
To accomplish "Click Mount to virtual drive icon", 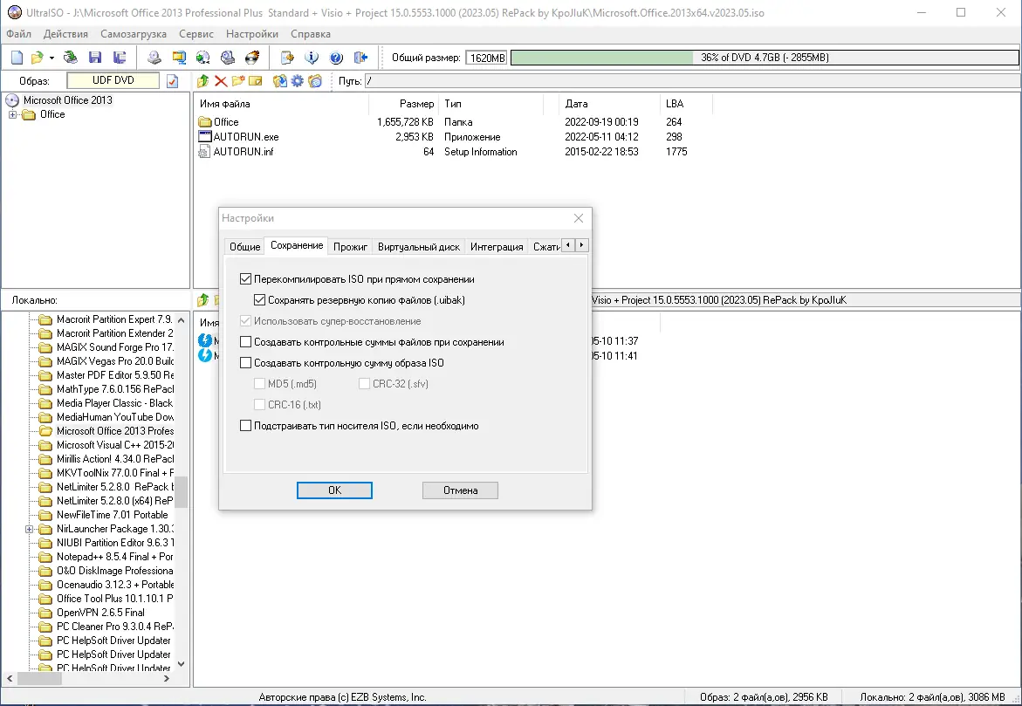I will (228, 58).
